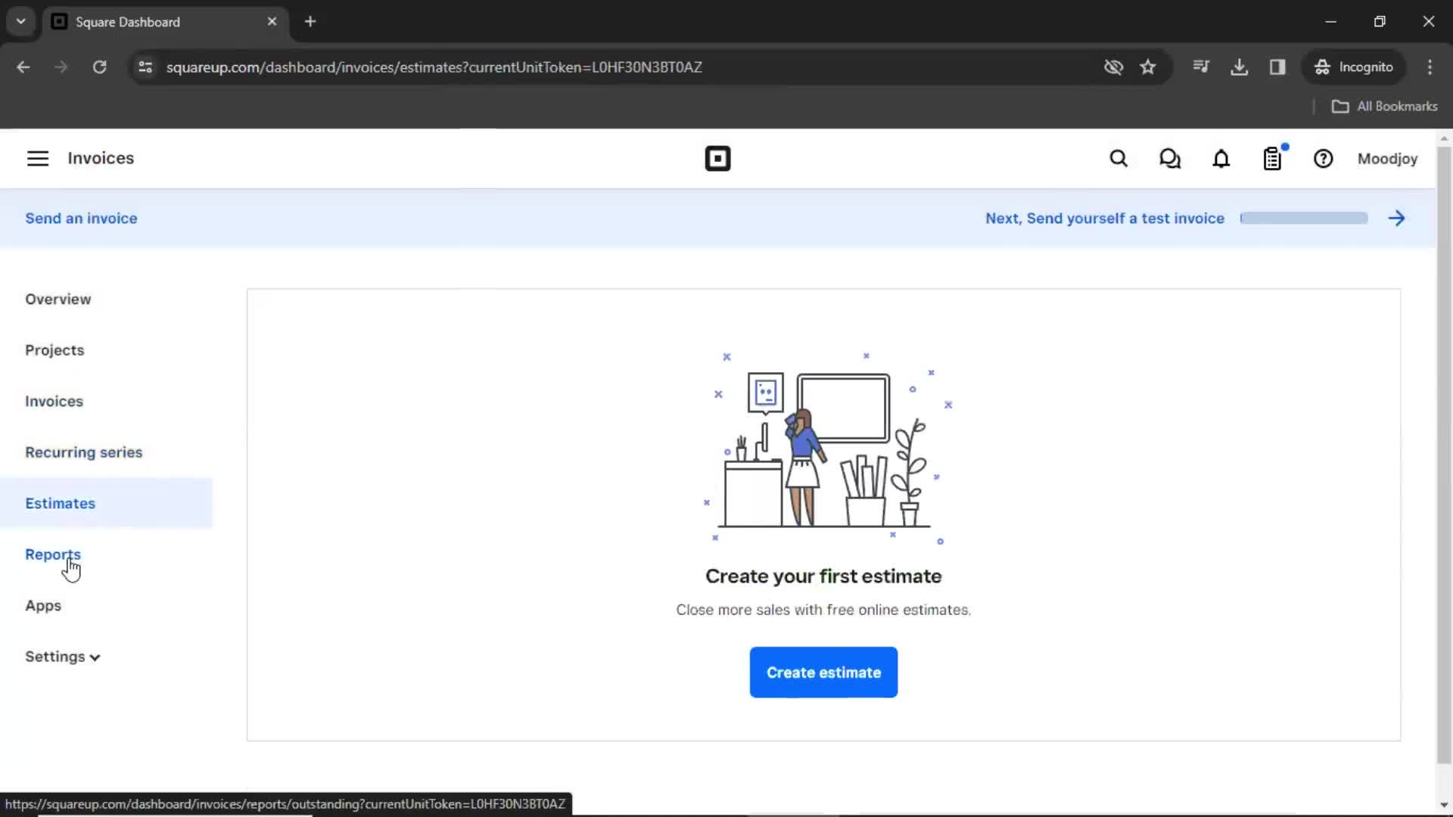Toggle the Recurring series navigation item
Viewport: 1453px width, 817px height.
82,452
